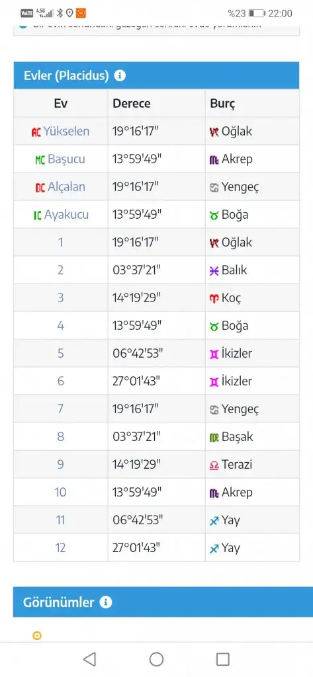Tap the info icon beside Görünümler

pyautogui.click(x=105, y=602)
